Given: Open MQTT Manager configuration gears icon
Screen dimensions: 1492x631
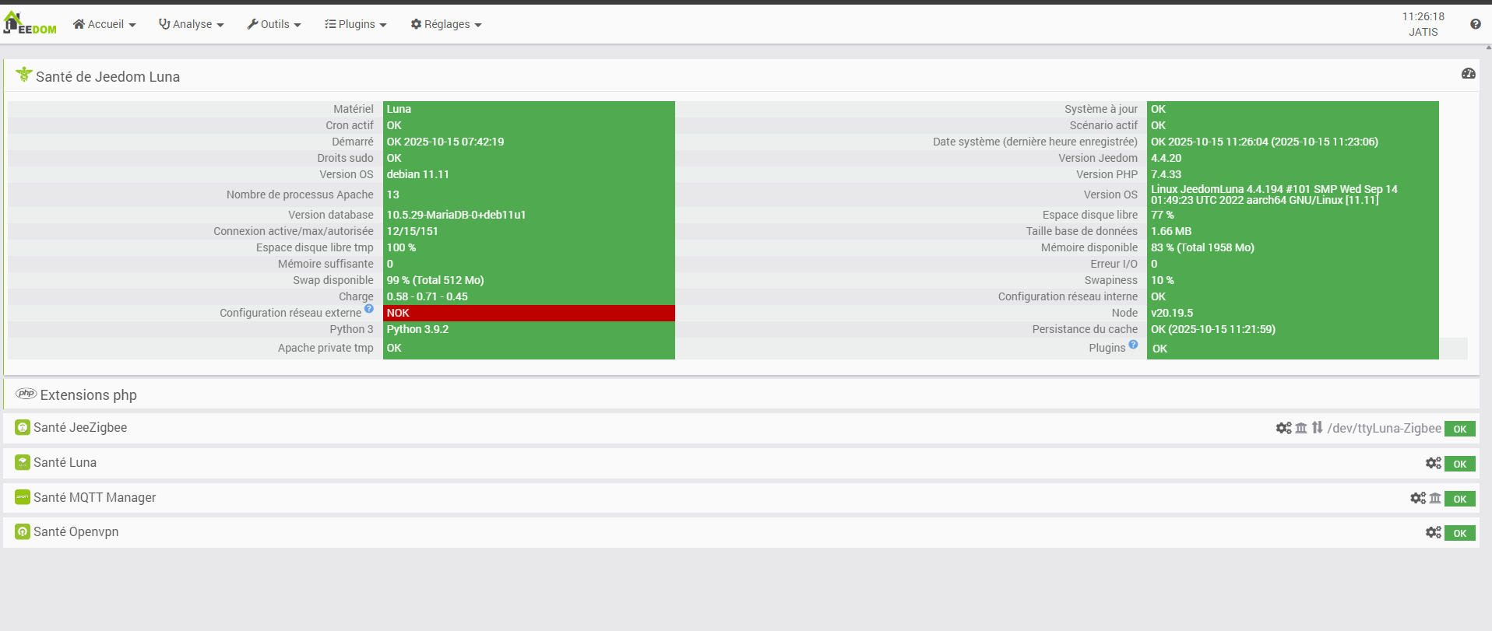Looking at the screenshot, I should (1418, 498).
